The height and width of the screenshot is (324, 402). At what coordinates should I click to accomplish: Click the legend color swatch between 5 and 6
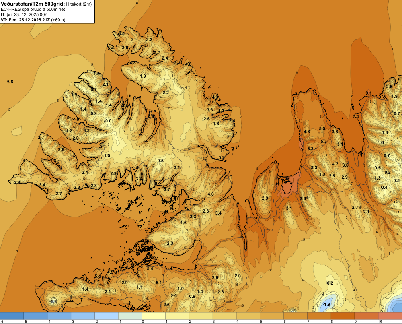(272, 316)
